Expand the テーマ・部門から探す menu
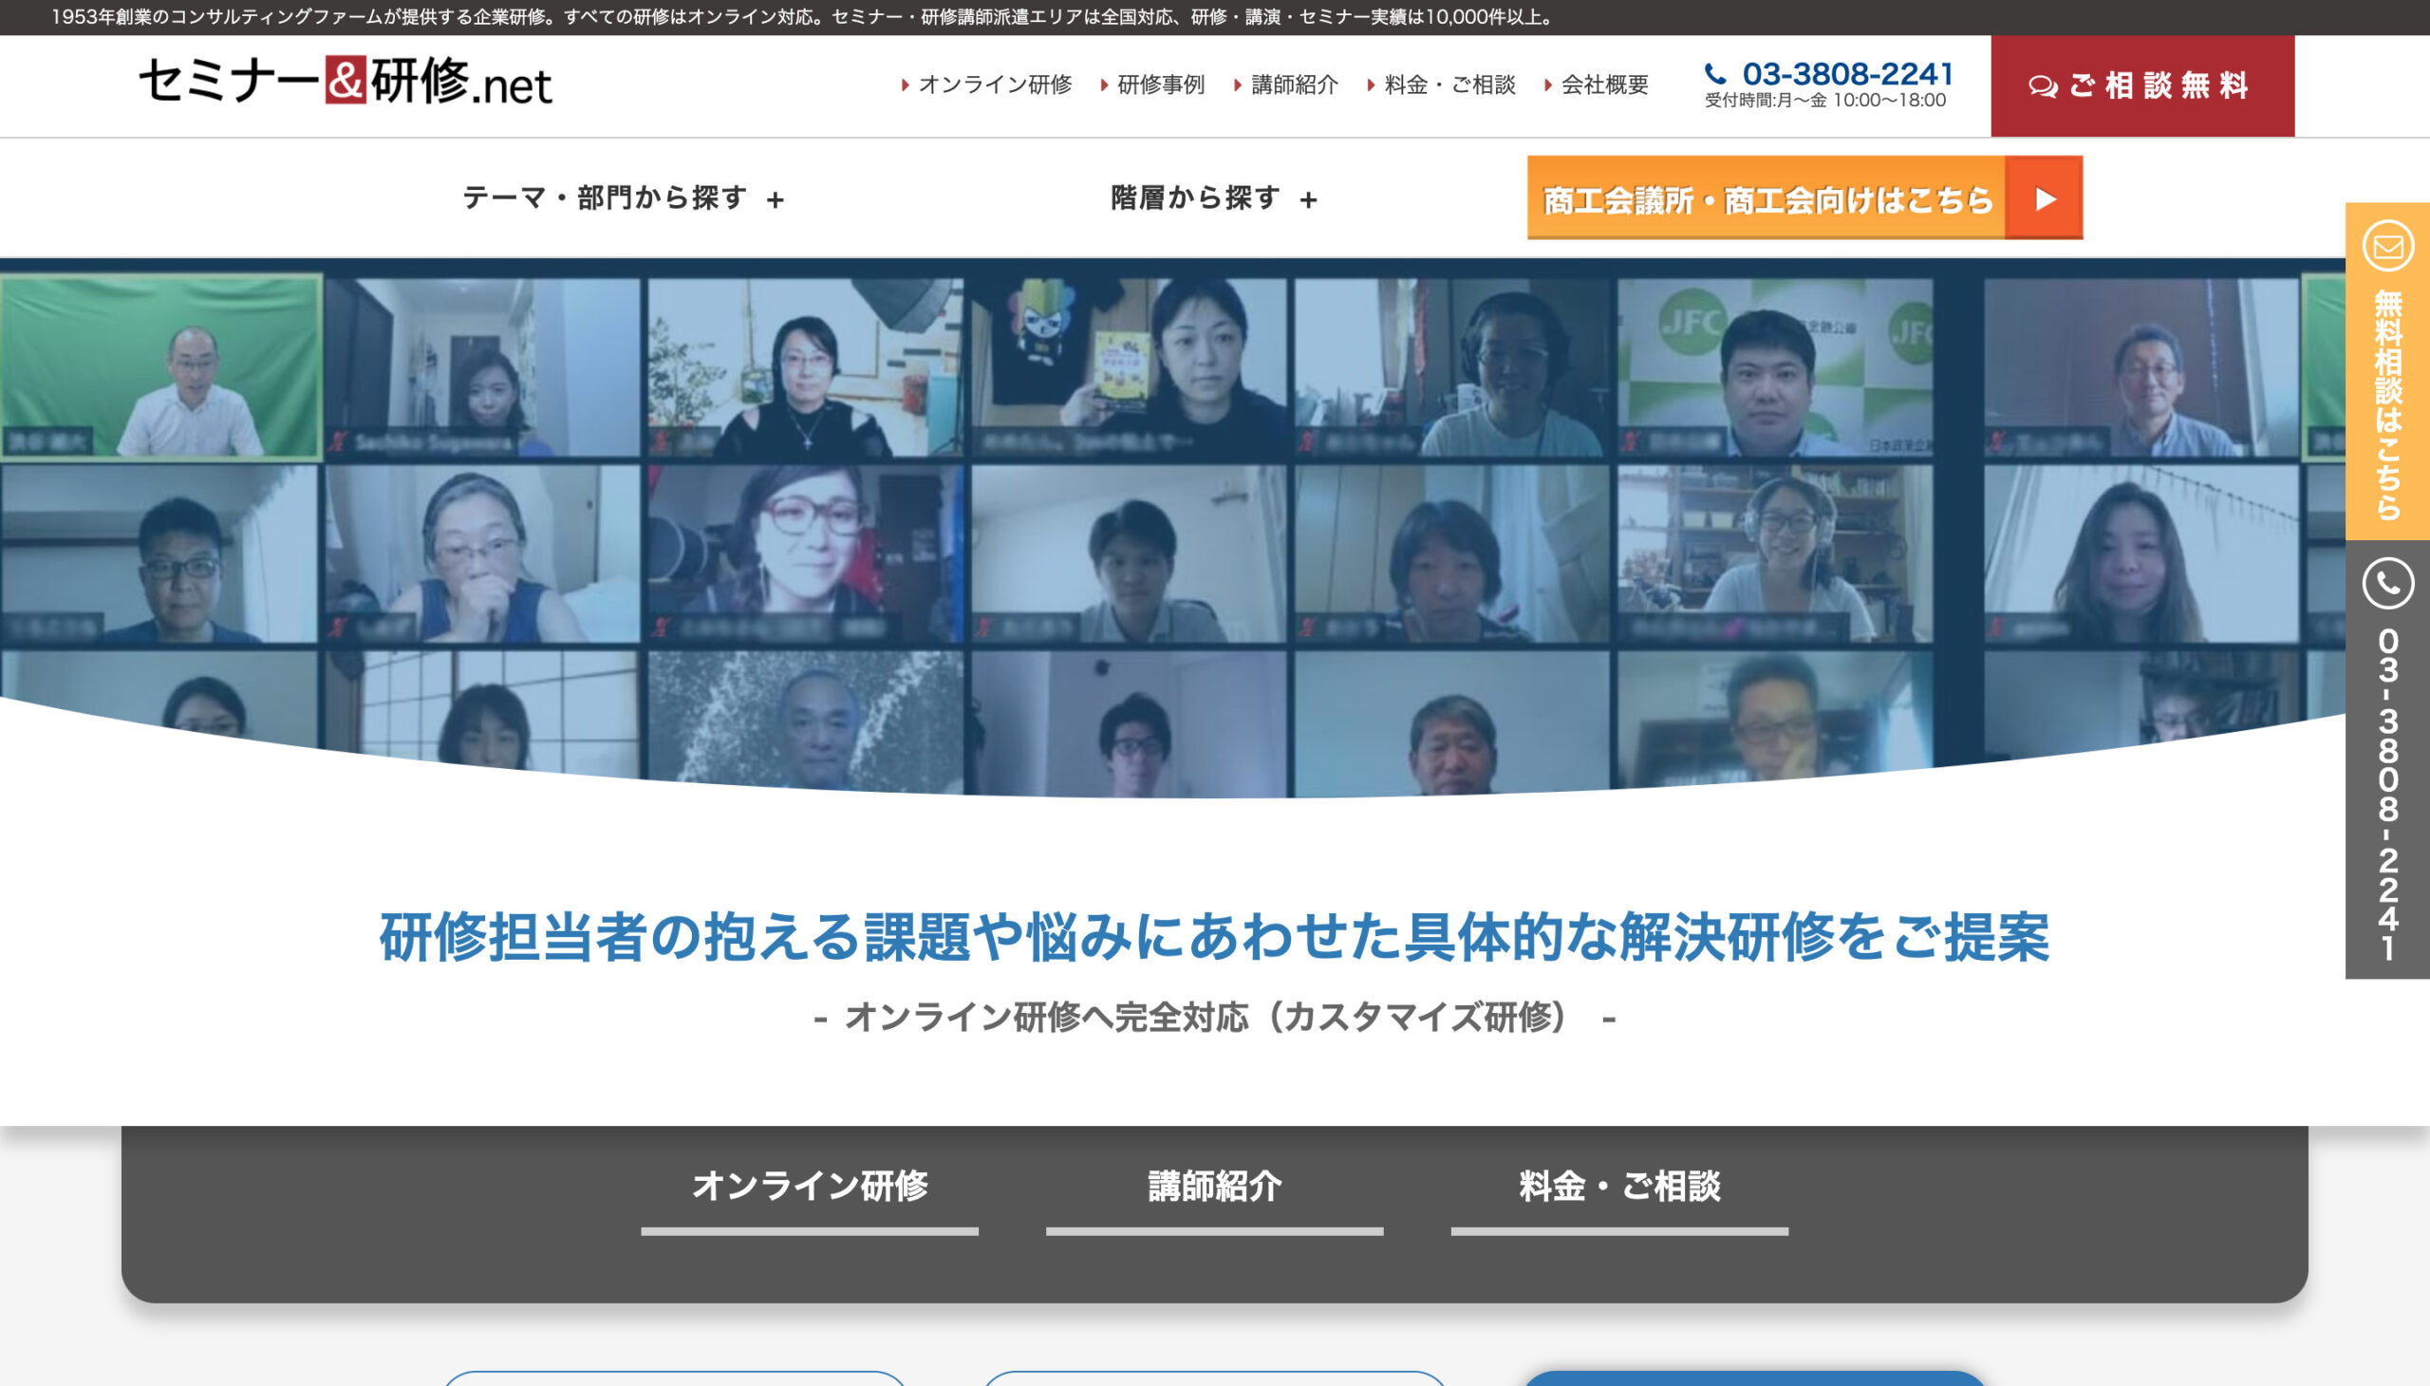2430x1386 pixels. click(606, 198)
